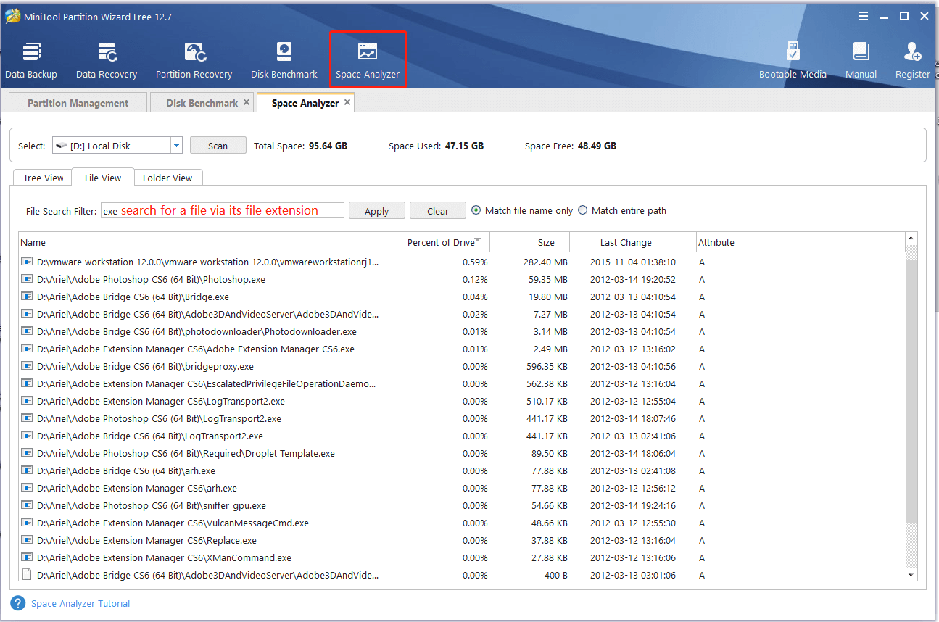Click the scrollbar up arrow of file list
Image resolution: width=939 pixels, height=622 pixels.
click(911, 239)
